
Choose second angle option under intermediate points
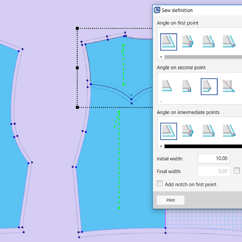188,131
